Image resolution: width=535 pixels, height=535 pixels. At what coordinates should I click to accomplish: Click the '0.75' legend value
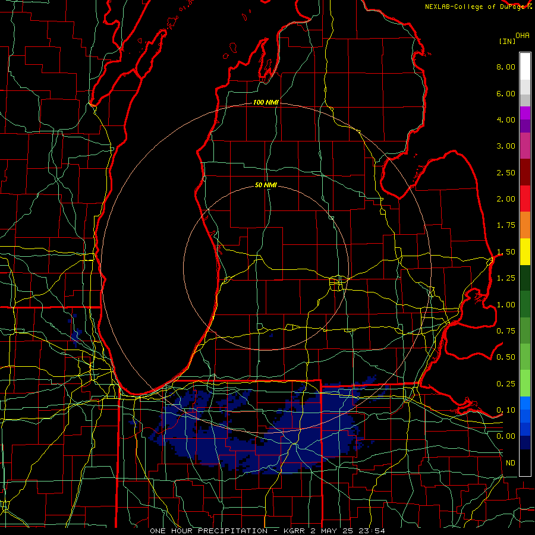506,331
